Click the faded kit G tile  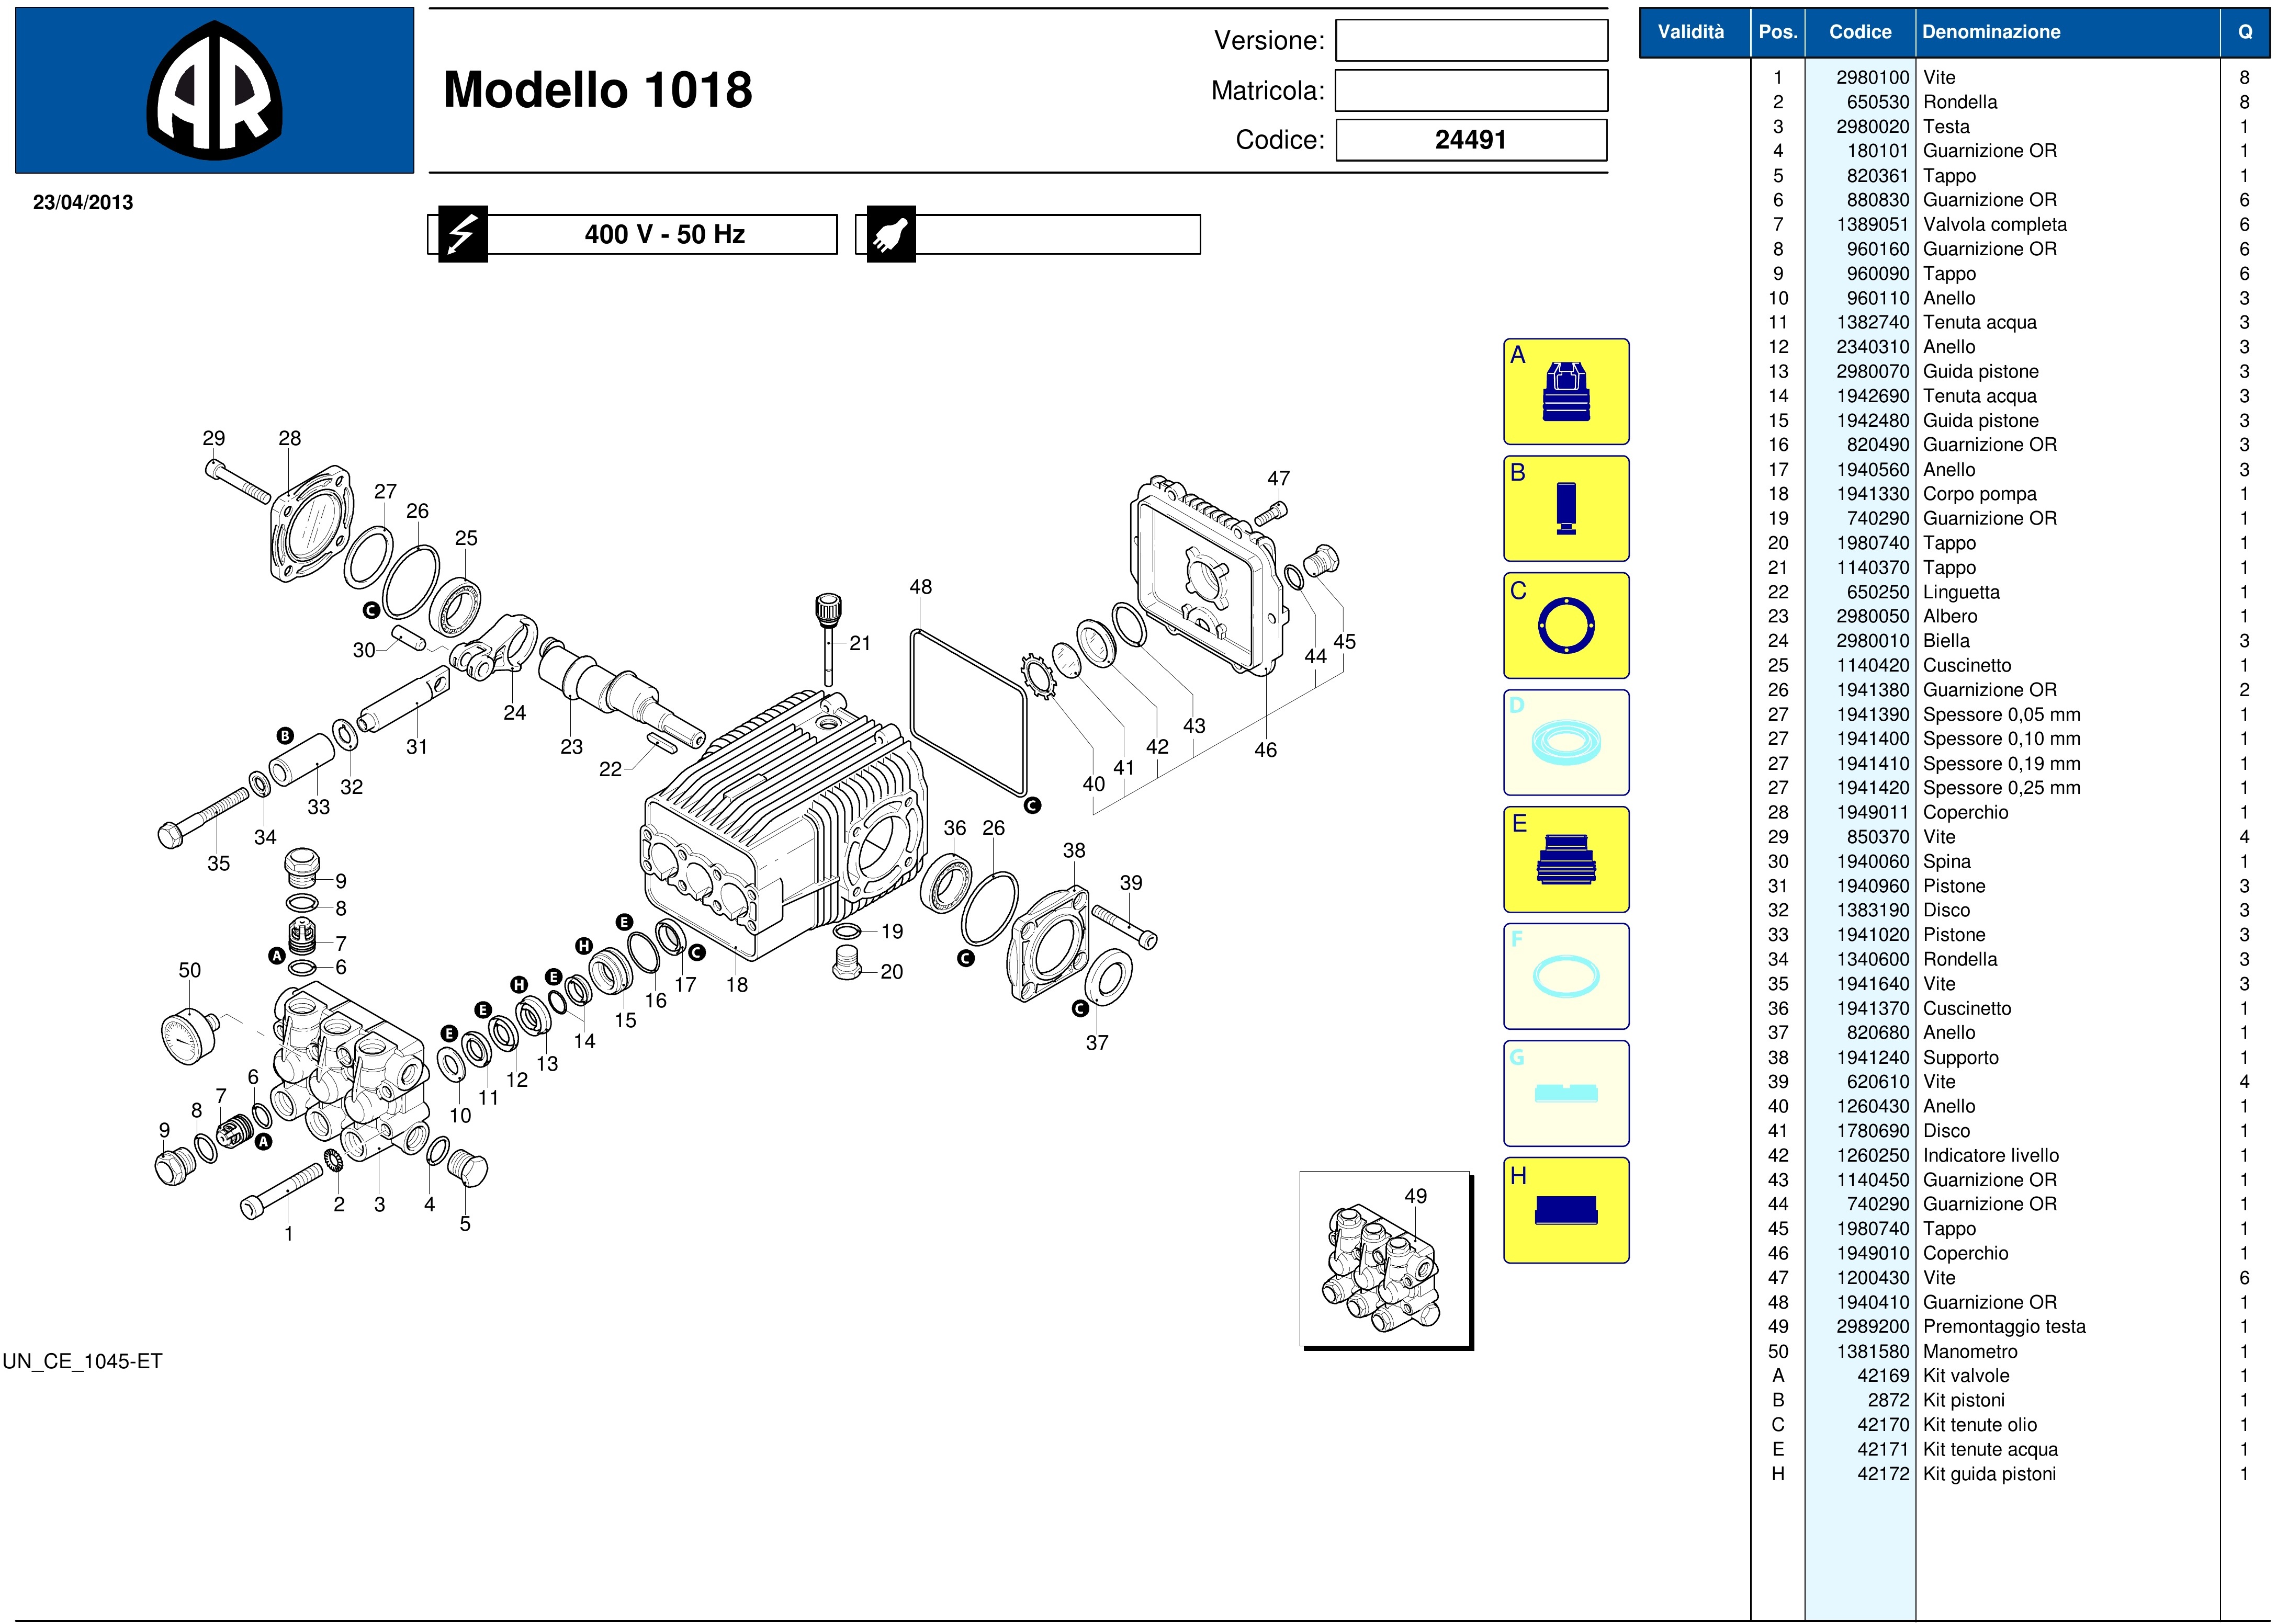(1565, 1094)
